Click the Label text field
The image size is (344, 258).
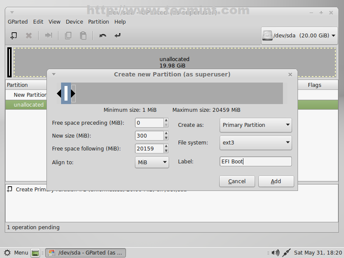(x=255, y=162)
